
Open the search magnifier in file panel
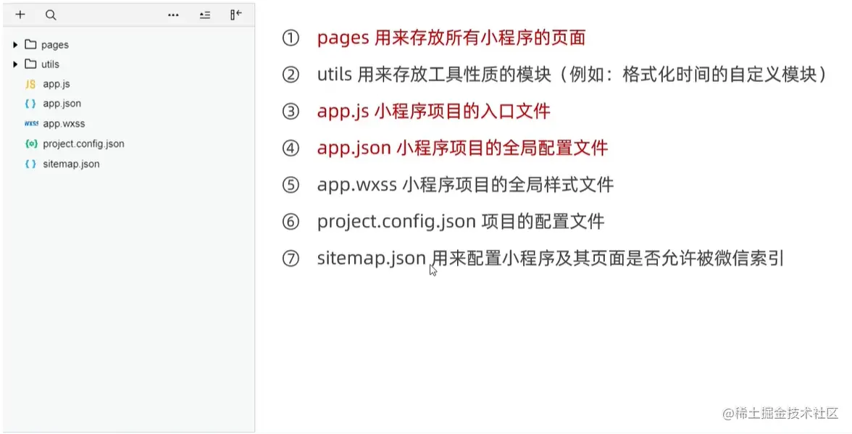pos(50,14)
